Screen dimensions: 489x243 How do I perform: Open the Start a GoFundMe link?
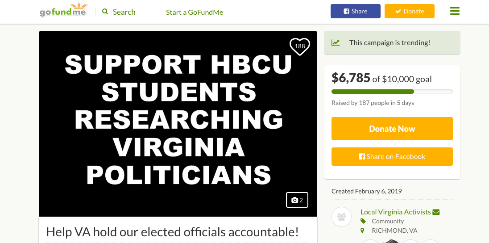coord(195,12)
